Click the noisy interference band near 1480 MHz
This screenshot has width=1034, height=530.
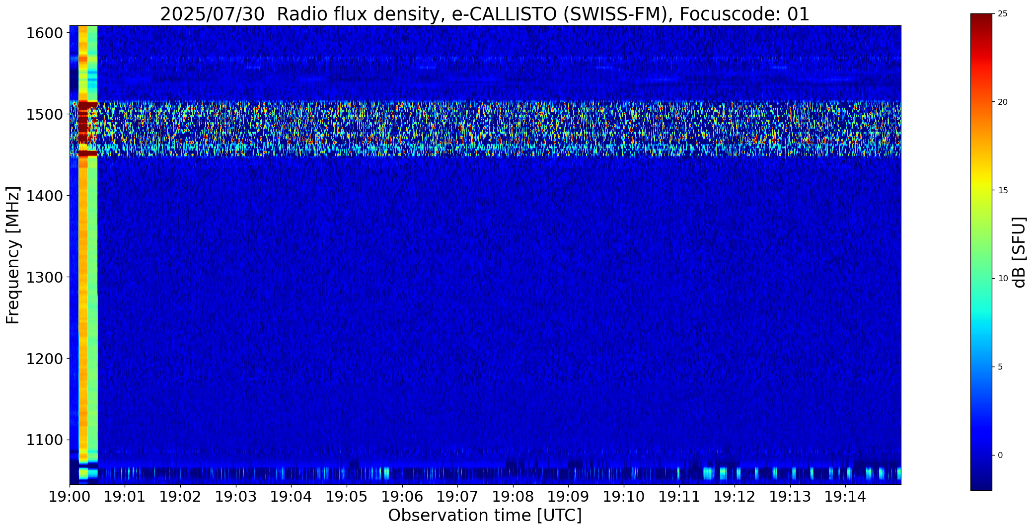coord(485,129)
